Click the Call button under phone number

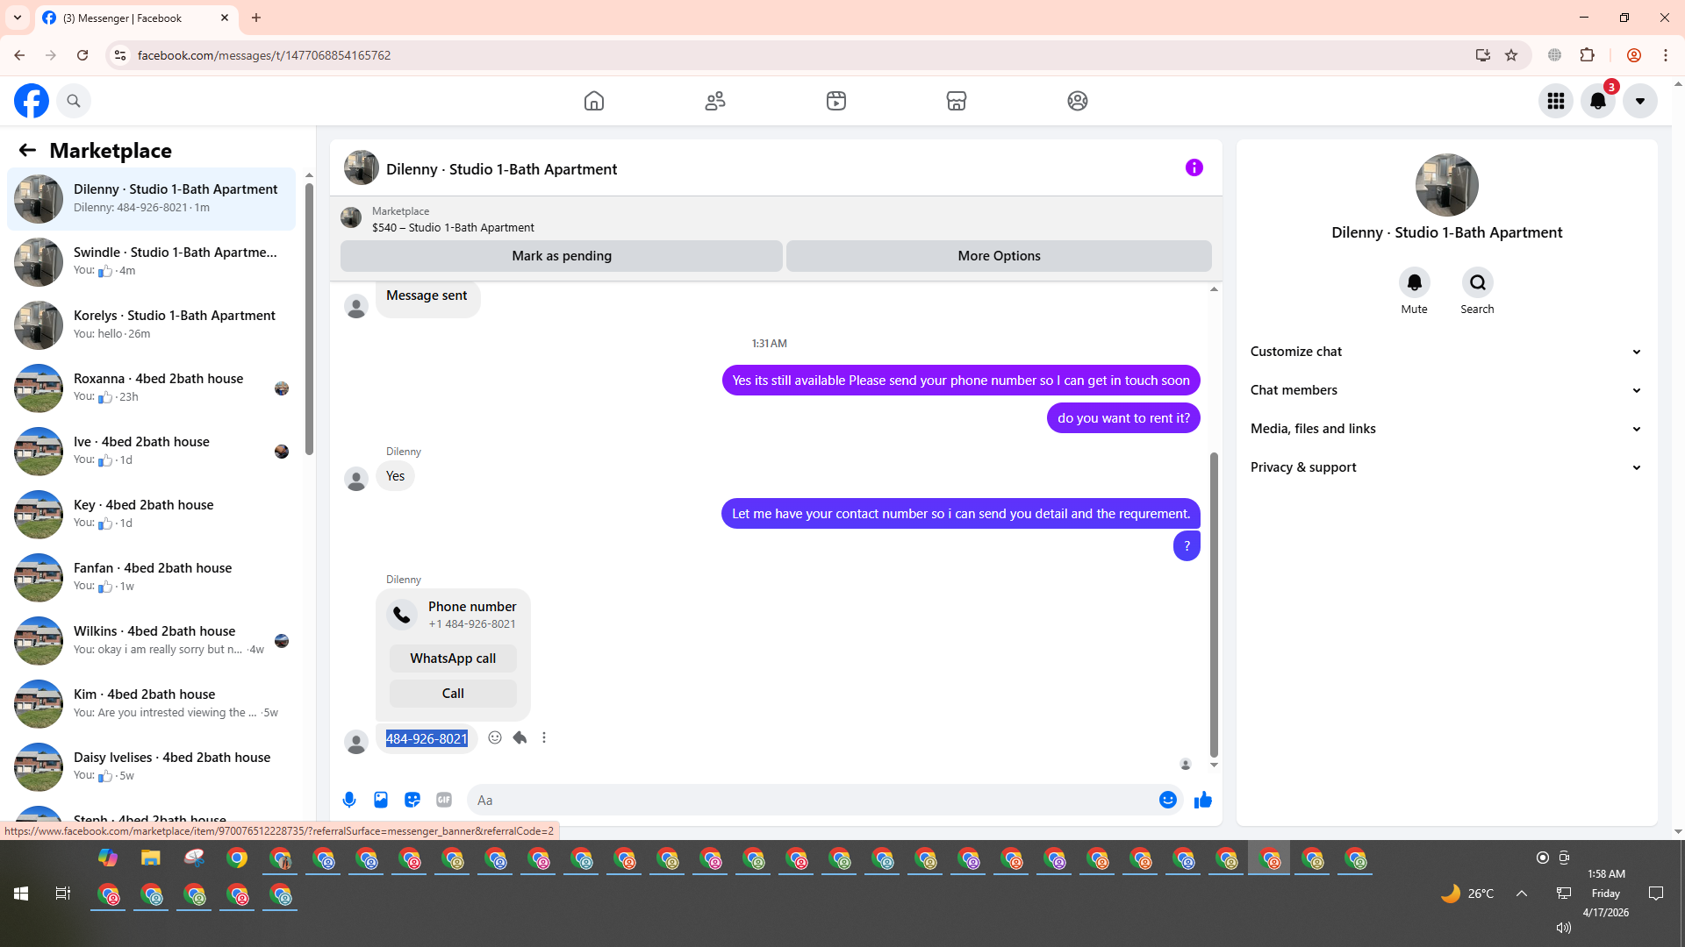pos(453,694)
